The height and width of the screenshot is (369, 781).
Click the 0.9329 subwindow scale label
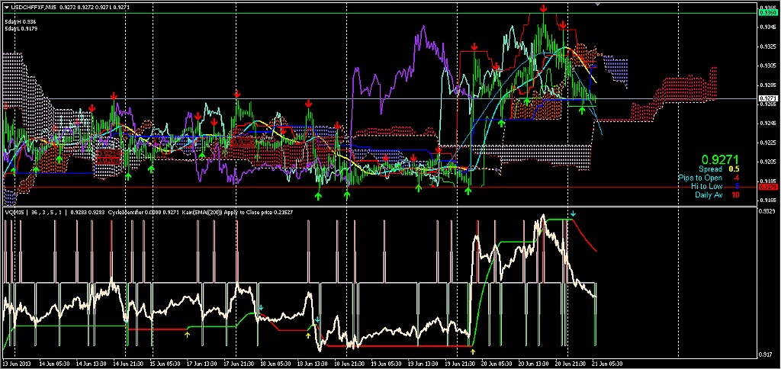(x=766, y=211)
